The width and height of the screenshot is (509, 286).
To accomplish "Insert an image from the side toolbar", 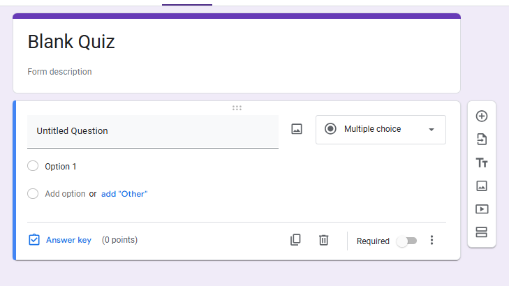I will click(481, 186).
